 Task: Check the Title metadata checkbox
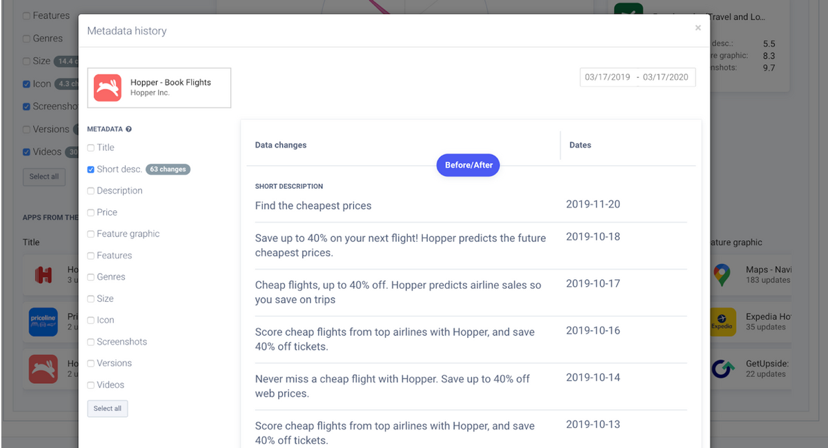tap(91, 147)
